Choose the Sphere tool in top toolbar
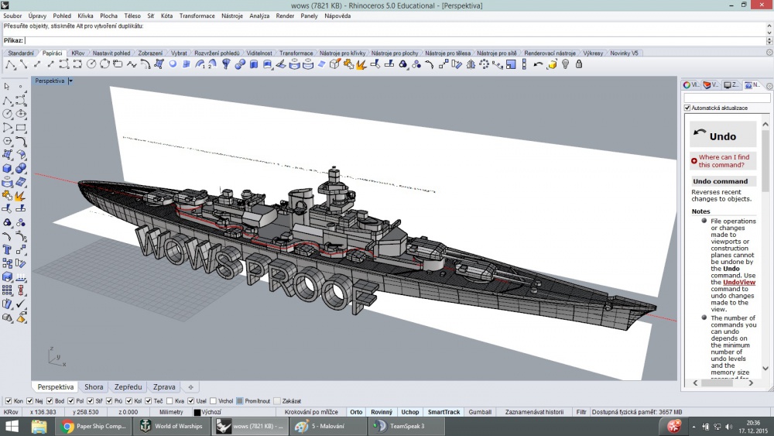The width and height of the screenshot is (774, 436). pyautogui.click(x=173, y=64)
